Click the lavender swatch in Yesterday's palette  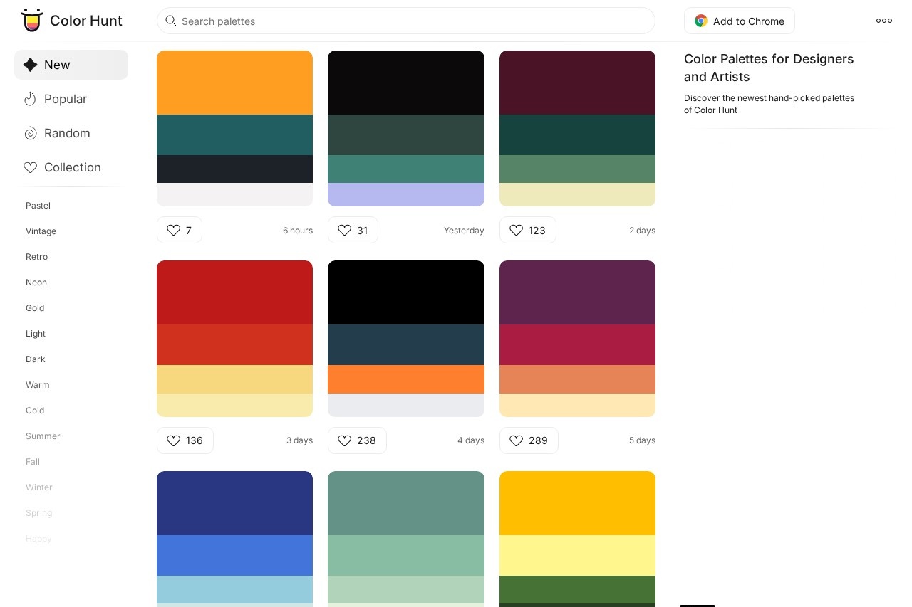406,194
